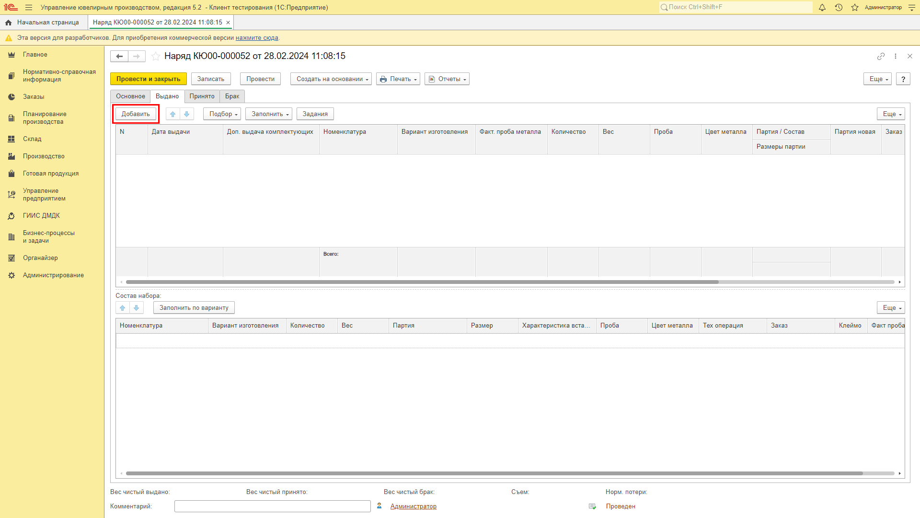Expand the Печать dropdown
Image resolution: width=920 pixels, height=518 pixels.
(398, 79)
